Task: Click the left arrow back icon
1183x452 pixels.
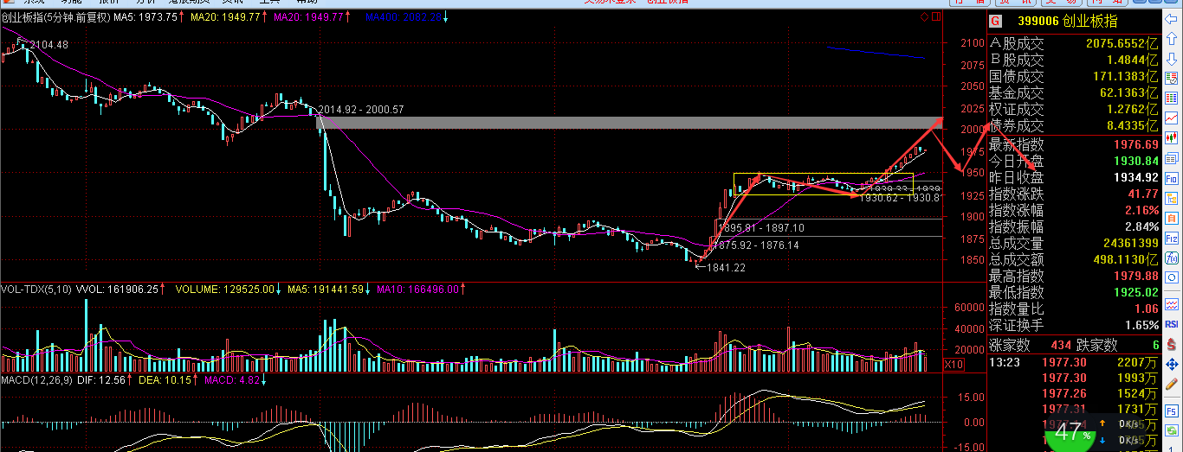Action: pyautogui.click(x=1173, y=17)
